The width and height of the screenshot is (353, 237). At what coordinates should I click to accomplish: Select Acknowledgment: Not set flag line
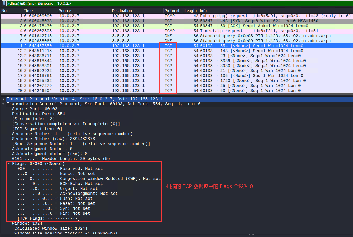click(68, 194)
